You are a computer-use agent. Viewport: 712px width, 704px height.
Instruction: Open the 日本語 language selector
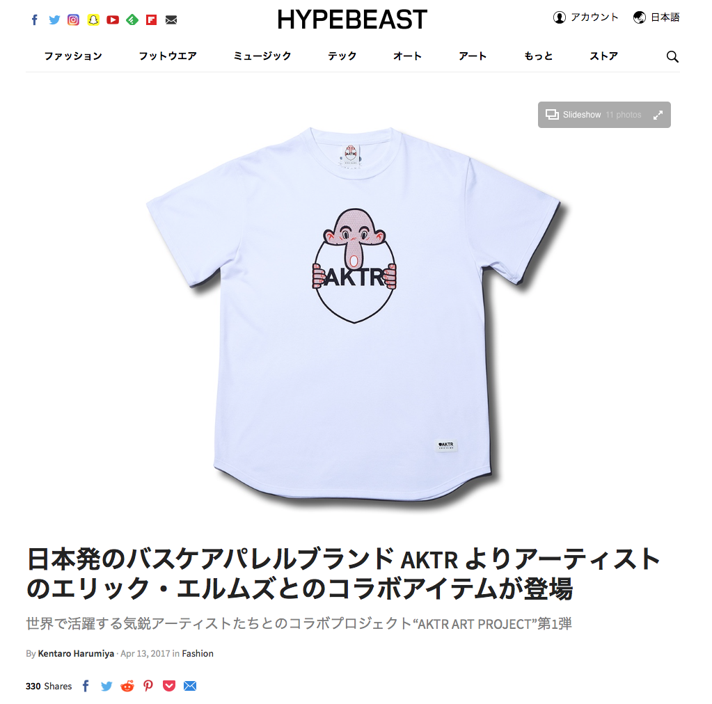pyautogui.click(x=656, y=17)
